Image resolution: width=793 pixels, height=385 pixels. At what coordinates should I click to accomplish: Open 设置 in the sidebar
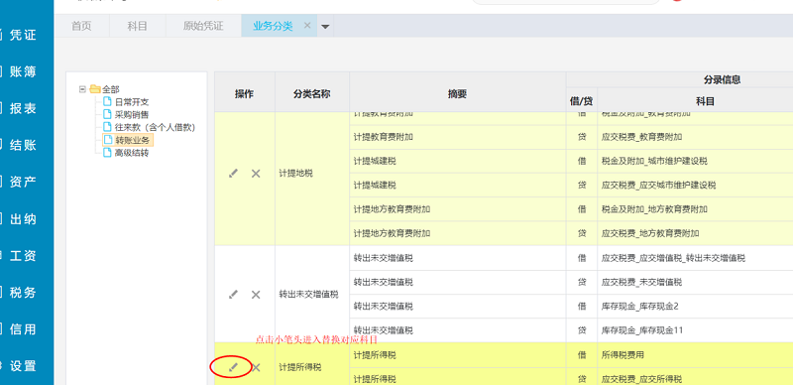[x=23, y=366]
